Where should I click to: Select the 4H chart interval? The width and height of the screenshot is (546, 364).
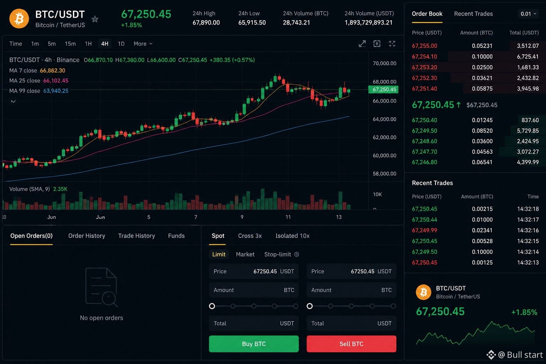click(x=105, y=44)
